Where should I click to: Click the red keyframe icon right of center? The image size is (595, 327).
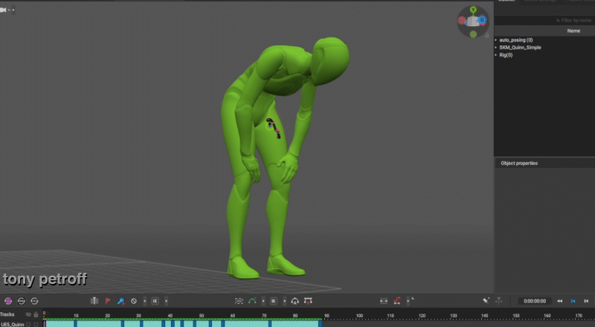point(397,301)
